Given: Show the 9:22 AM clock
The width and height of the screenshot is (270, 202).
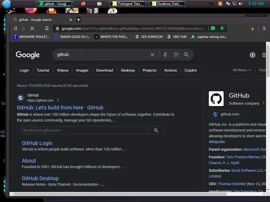Looking at the screenshot, I should [256, 3].
